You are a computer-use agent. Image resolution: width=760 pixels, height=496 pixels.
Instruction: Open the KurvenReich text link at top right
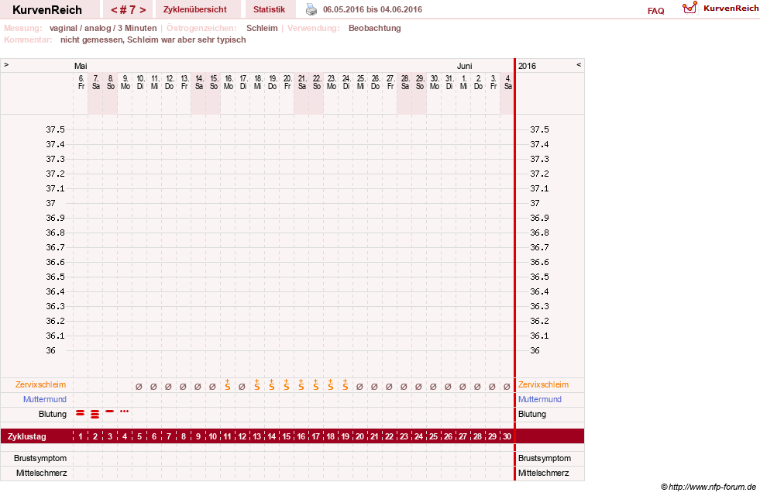coord(731,9)
